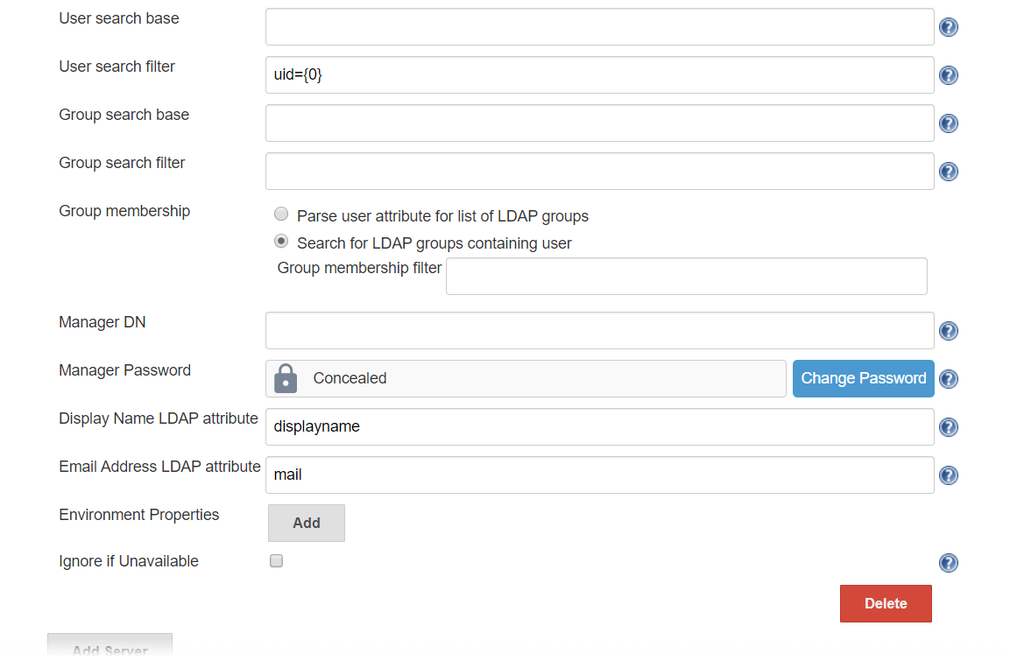Show help for Manager Password
This screenshot has height=668, width=1010.
[x=948, y=379]
